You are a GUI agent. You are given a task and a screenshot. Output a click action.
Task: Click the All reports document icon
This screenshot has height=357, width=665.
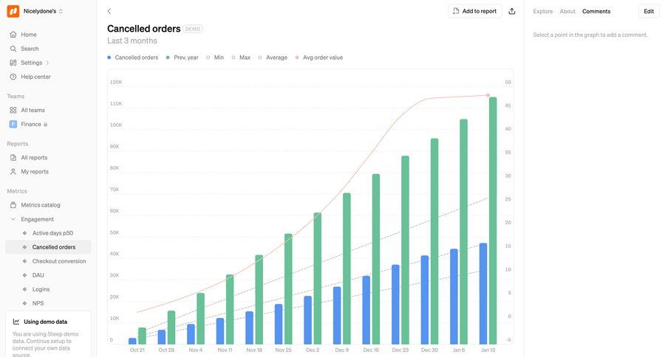pyautogui.click(x=13, y=158)
